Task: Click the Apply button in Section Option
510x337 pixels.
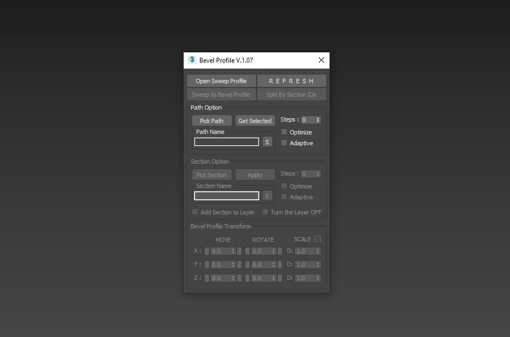Action: click(255, 174)
